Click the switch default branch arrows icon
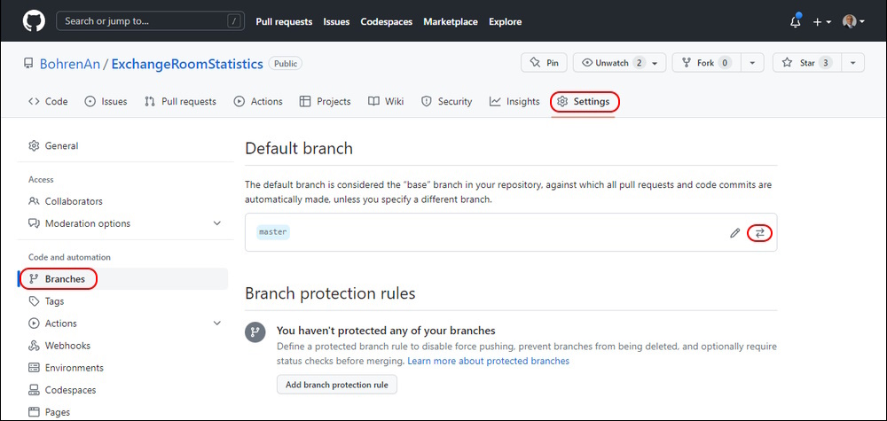 [760, 233]
